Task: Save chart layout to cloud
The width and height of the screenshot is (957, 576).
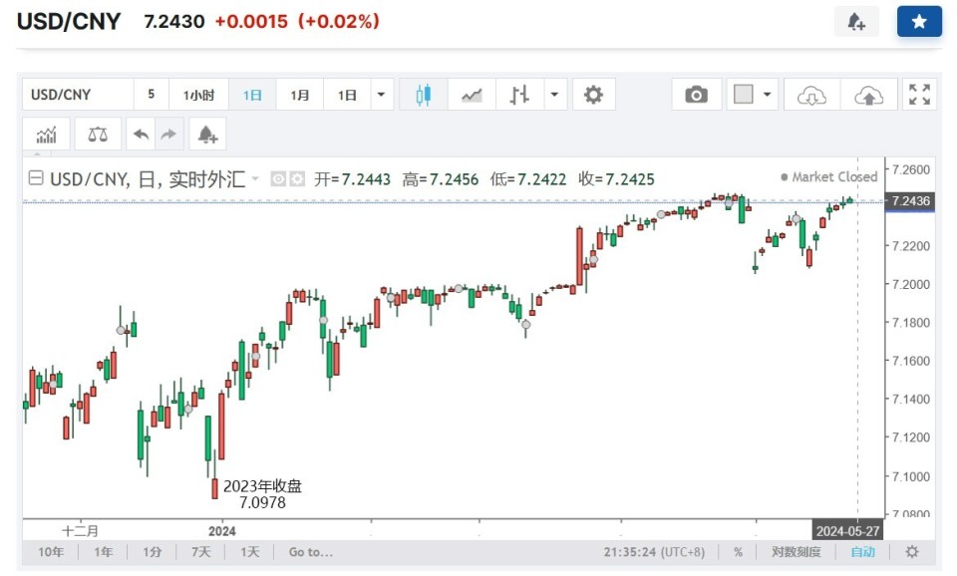Action: [x=869, y=95]
